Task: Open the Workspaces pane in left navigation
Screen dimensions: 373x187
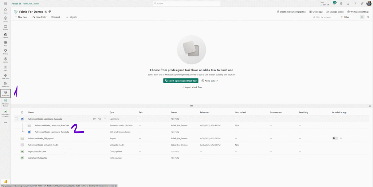Action: pos(5,93)
